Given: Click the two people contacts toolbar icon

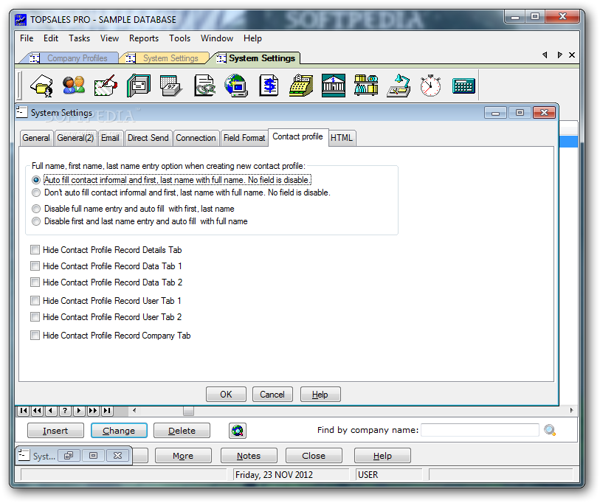Looking at the screenshot, I should (x=74, y=86).
